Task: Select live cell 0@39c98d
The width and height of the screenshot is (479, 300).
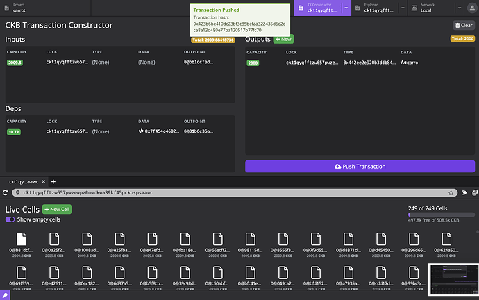Action: (185, 278)
